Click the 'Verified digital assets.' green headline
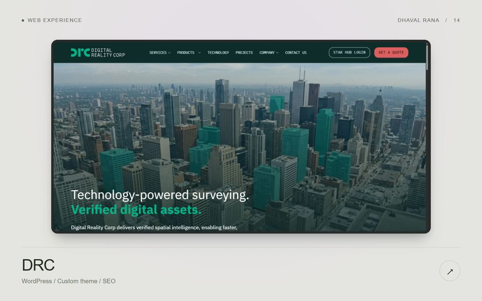This screenshot has width=482, height=301. (136, 210)
